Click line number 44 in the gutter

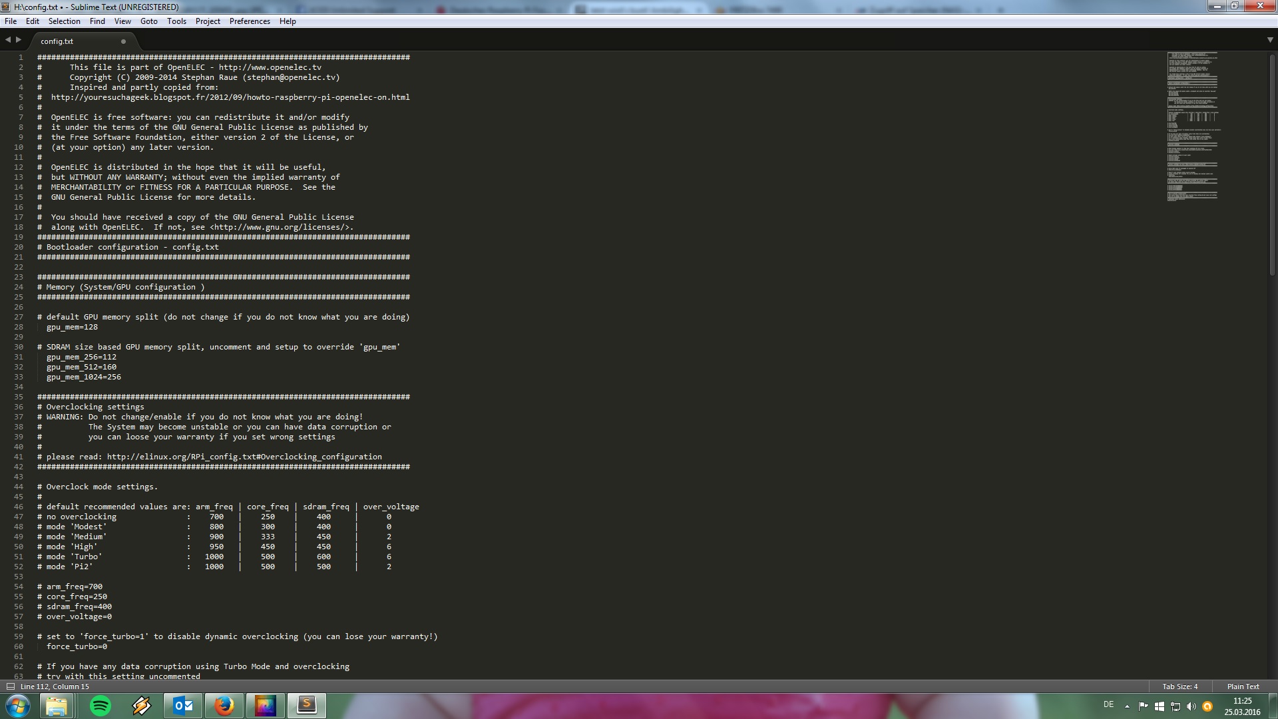click(x=19, y=487)
